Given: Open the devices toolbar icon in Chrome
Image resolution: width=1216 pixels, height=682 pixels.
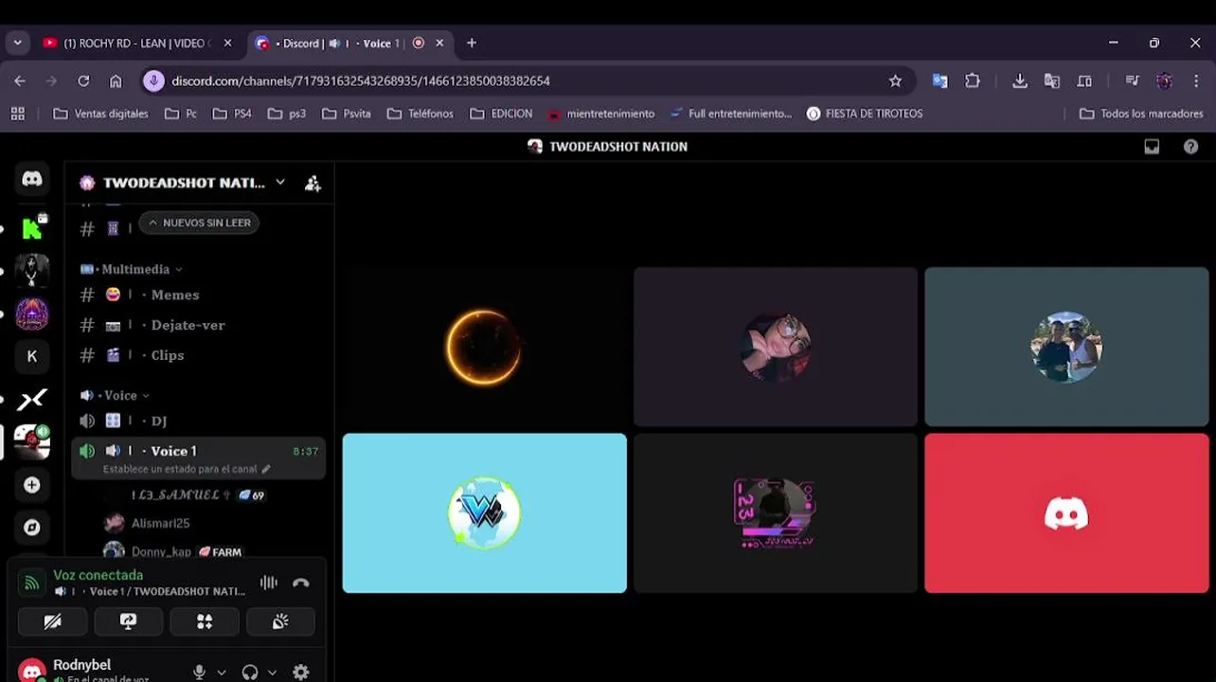Looking at the screenshot, I should pos(1084,81).
